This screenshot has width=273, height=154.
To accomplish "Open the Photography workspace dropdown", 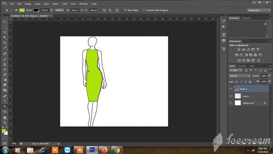I will [259, 10].
